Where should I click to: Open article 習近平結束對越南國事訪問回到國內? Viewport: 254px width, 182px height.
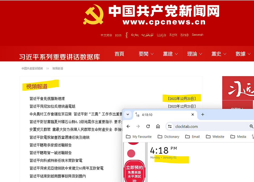[x=58, y=176]
